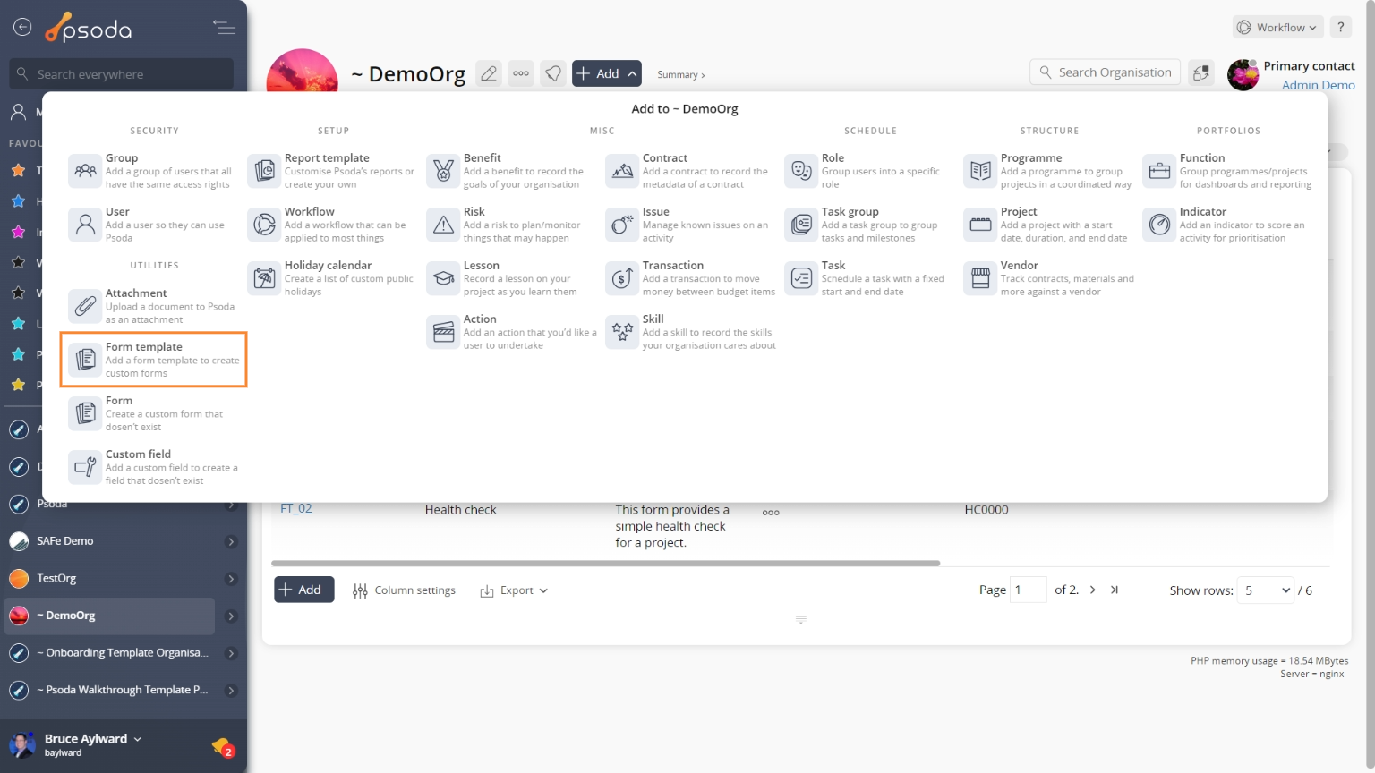The height and width of the screenshot is (773, 1375).
Task: Collapse the sidebar with the menu toggle icon
Action: pos(224,28)
